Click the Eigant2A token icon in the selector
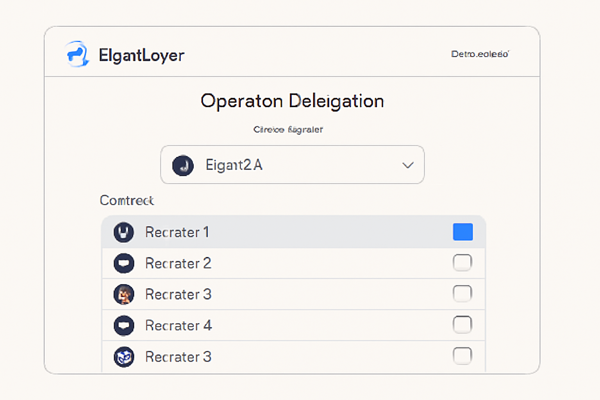 (183, 165)
